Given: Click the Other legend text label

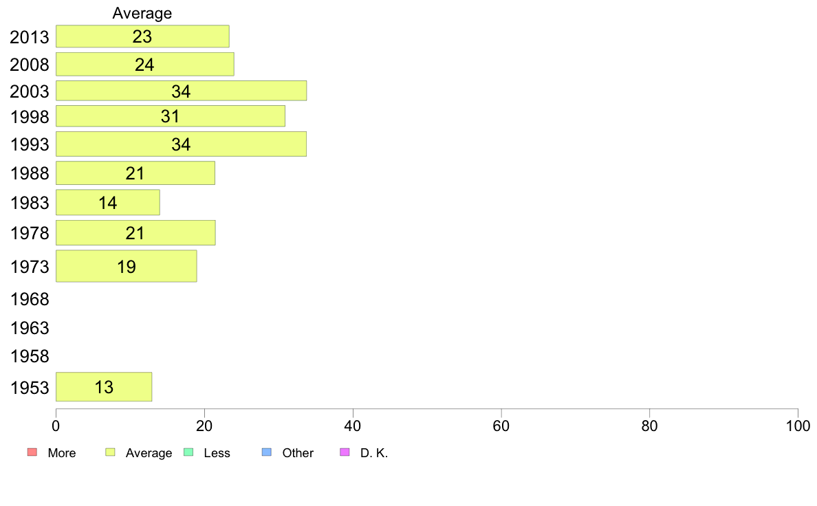Looking at the screenshot, I should coord(298,453).
